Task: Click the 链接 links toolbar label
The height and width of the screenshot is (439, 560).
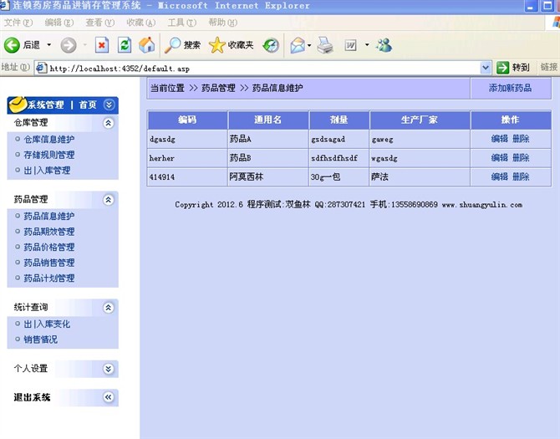Action: [549, 67]
